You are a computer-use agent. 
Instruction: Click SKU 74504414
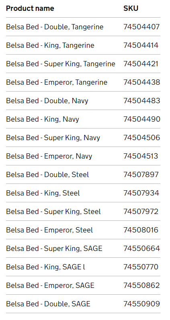click(141, 45)
